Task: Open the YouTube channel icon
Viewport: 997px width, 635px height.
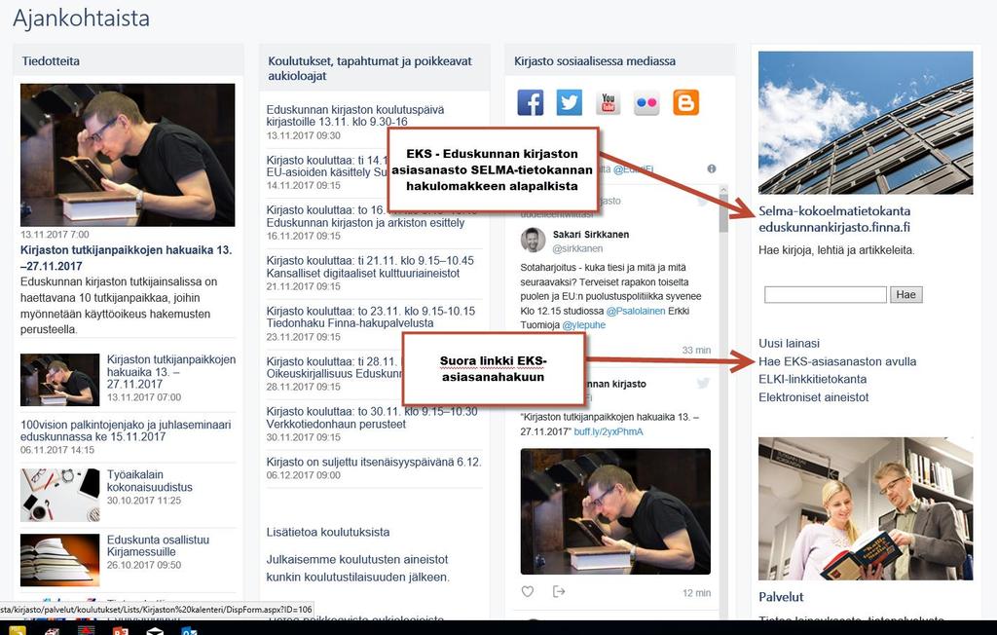Action: [608, 102]
